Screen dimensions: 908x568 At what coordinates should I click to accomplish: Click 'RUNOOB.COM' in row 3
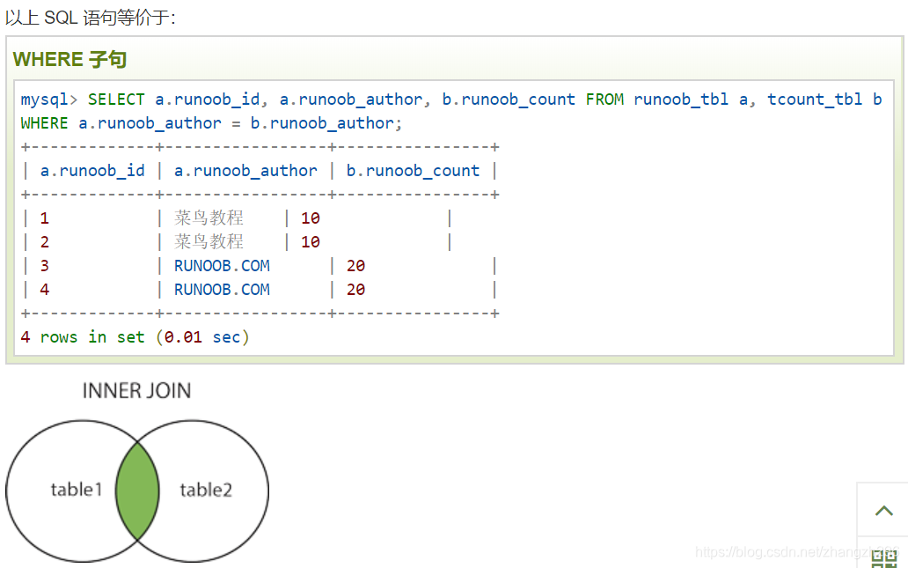pyautogui.click(x=222, y=266)
